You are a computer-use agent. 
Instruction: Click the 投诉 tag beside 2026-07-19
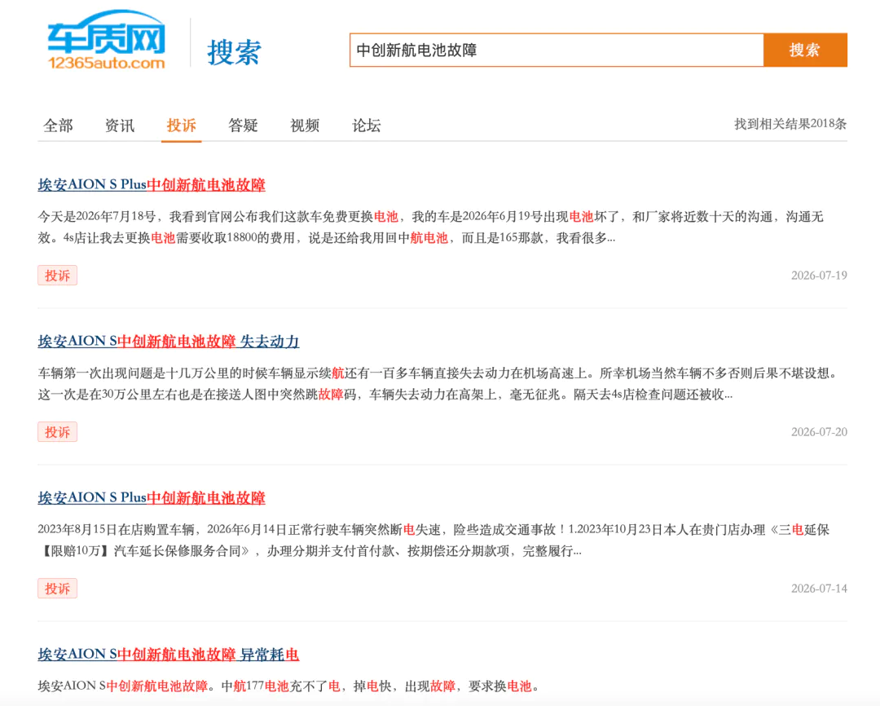tap(57, 276)
